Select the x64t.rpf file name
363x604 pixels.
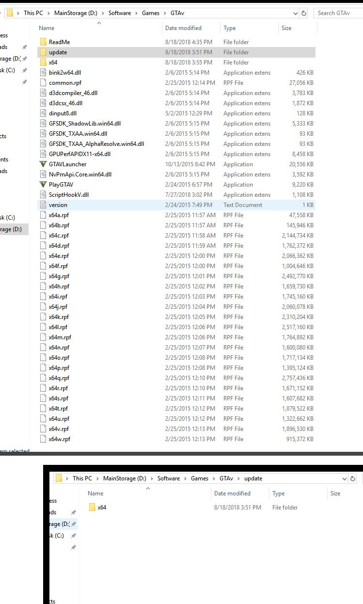click(x=58, y=409)
